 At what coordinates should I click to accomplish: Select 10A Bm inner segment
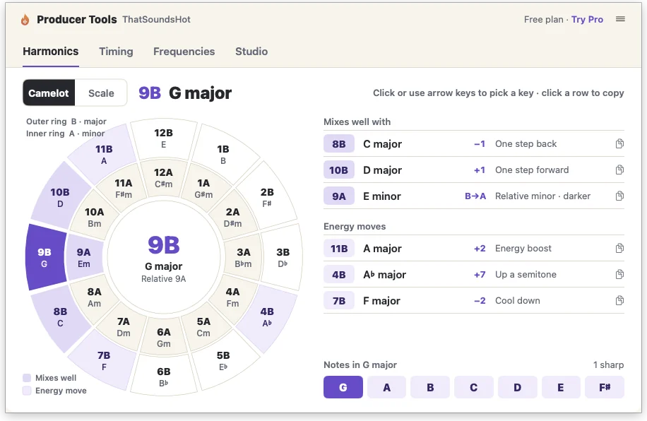pyautogui.click(x=94, y=217)
